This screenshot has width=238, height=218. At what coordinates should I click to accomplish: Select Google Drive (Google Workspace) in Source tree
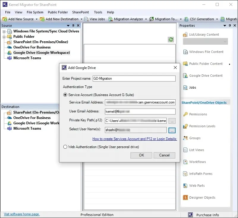point(41,53)
